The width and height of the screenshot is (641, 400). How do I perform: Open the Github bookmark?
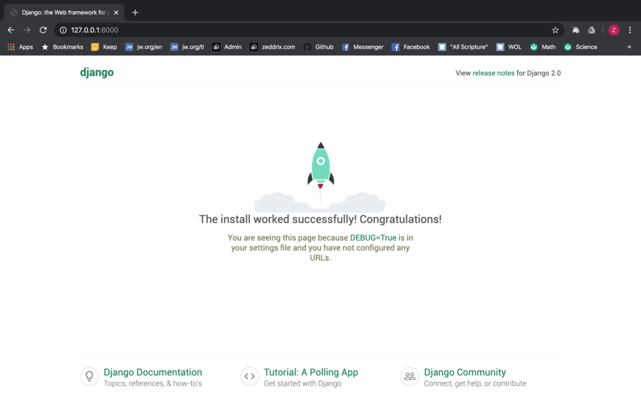319,47
